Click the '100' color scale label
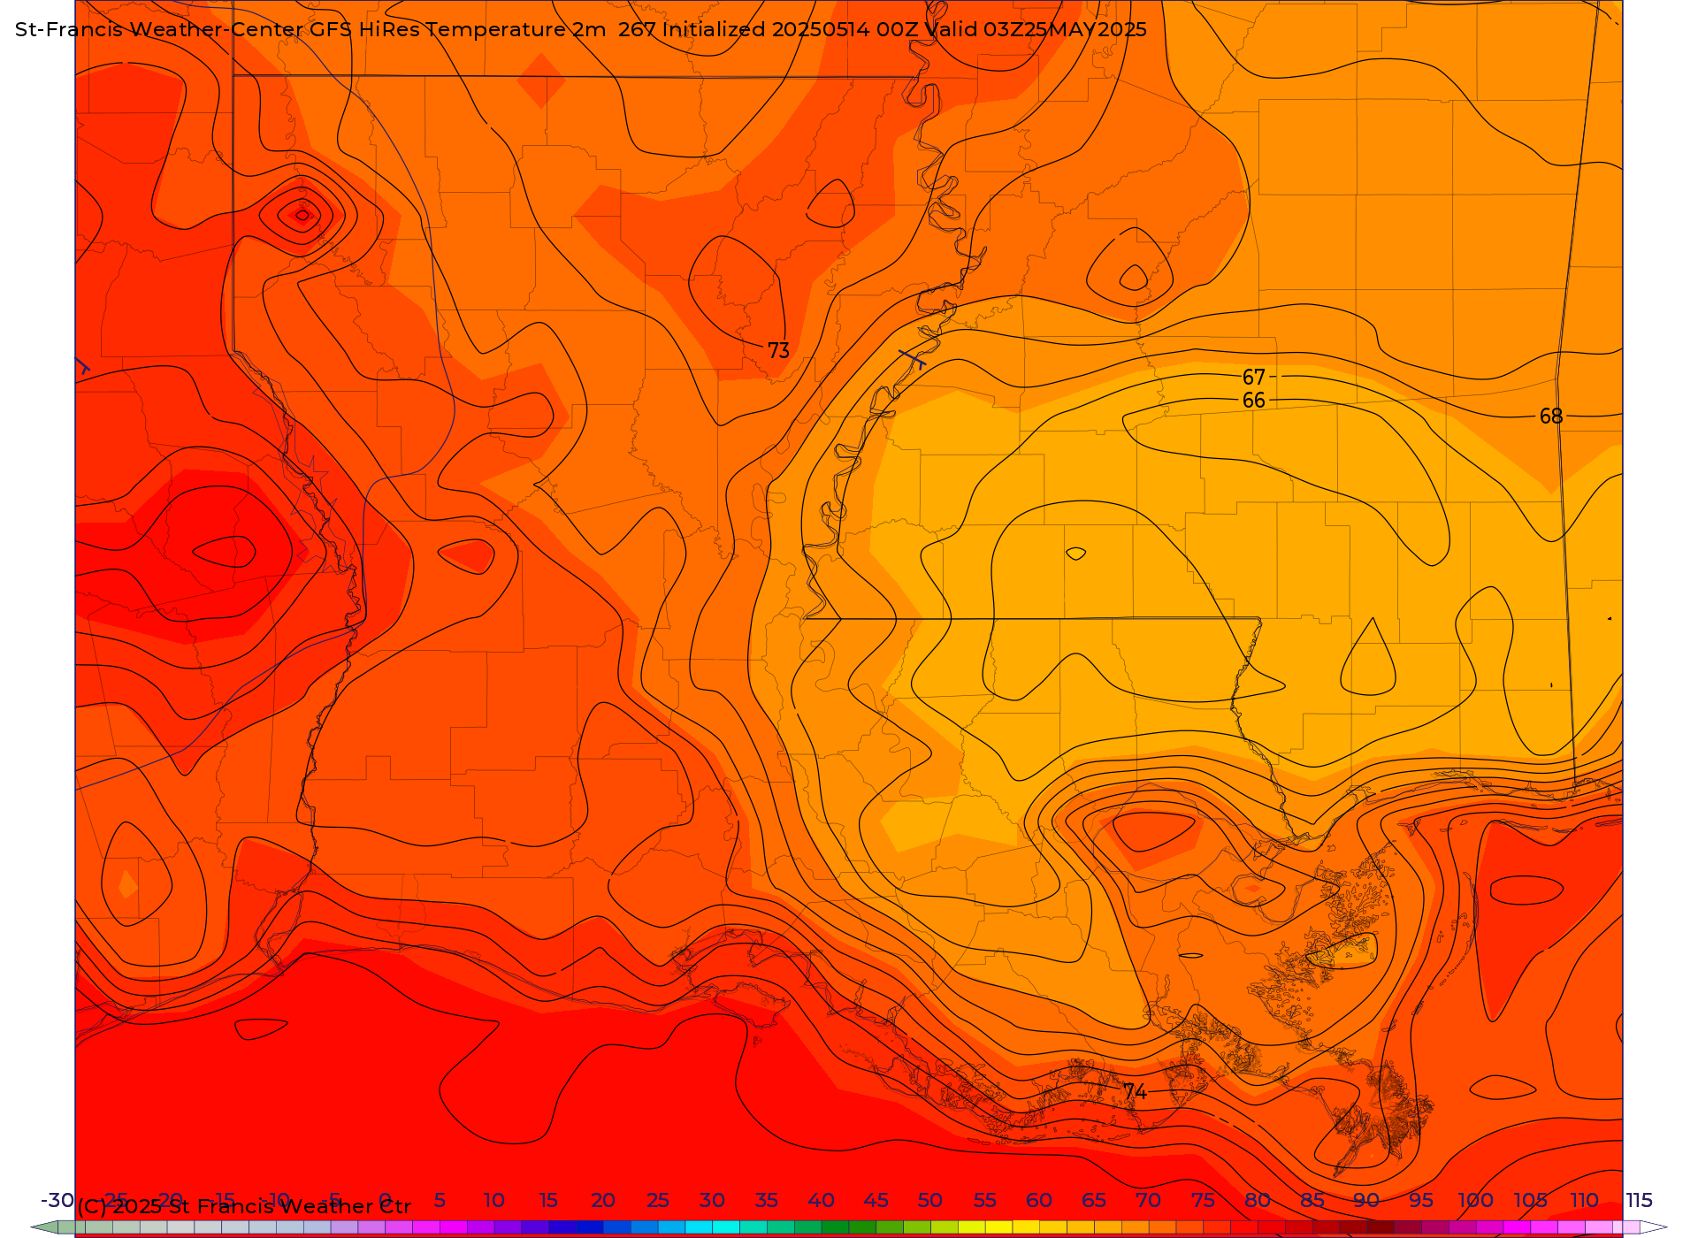Viewport: 1698px width, 1238px height. click(x=1476, y=1200)
